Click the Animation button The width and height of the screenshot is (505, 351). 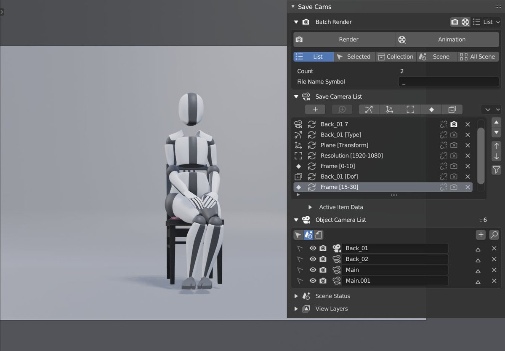tap(448, 40)
